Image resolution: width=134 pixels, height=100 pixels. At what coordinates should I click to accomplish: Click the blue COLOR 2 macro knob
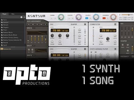pyautogui.click(x=96, y=17)
